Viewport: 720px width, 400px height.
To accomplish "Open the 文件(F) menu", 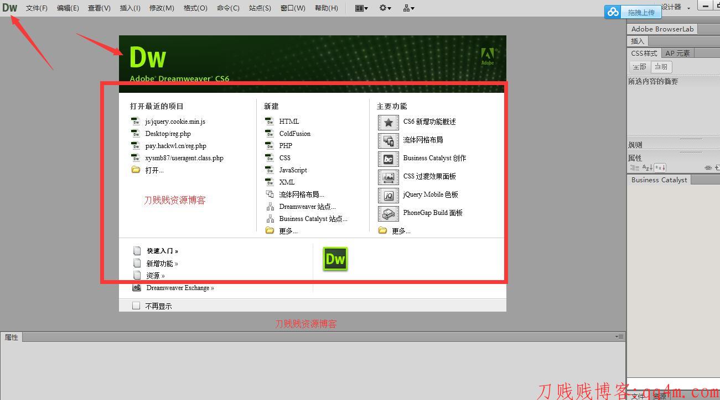I will click(x=37, y=8).
